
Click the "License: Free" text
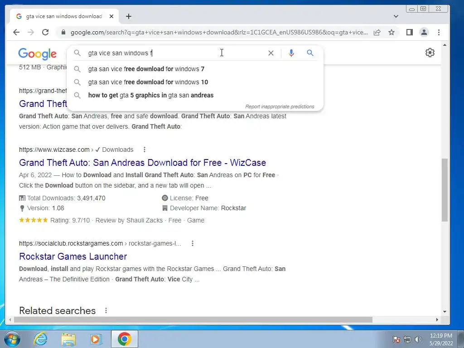[x=185, y=198]
